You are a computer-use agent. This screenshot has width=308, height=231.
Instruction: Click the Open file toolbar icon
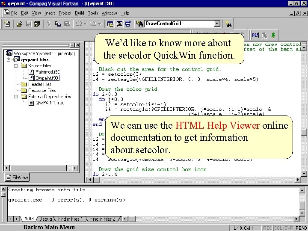(x=19, y=24)
